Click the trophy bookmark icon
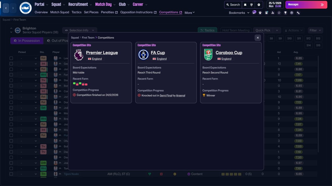The image size is (332, 186). 285,13
